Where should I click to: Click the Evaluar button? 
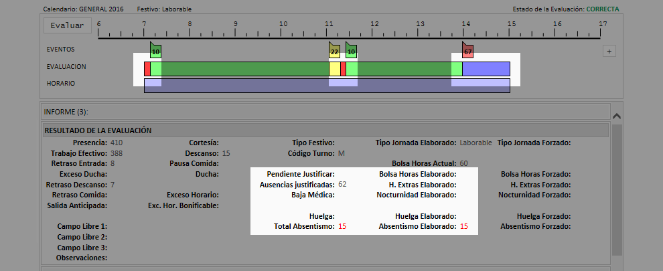pos(67,25)
